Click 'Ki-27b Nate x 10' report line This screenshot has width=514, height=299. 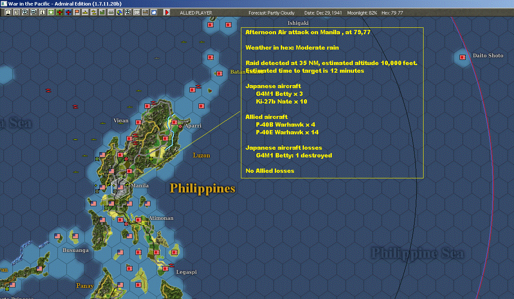click(282, 101)
